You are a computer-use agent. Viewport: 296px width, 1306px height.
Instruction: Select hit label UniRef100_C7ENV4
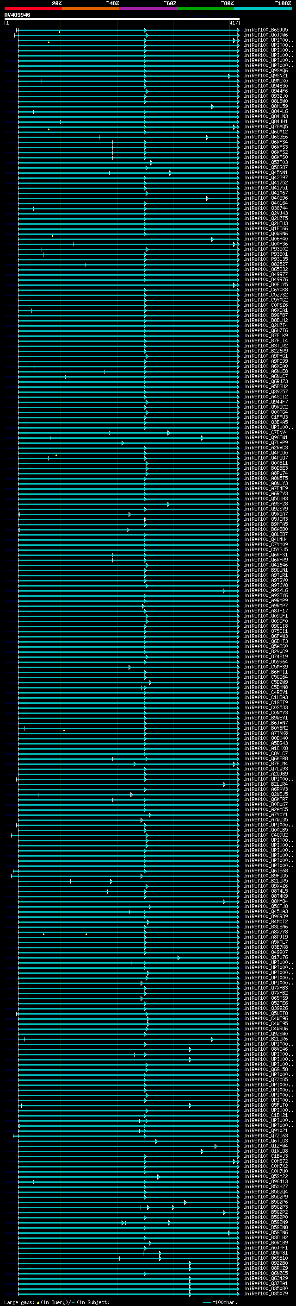point(265,432)
